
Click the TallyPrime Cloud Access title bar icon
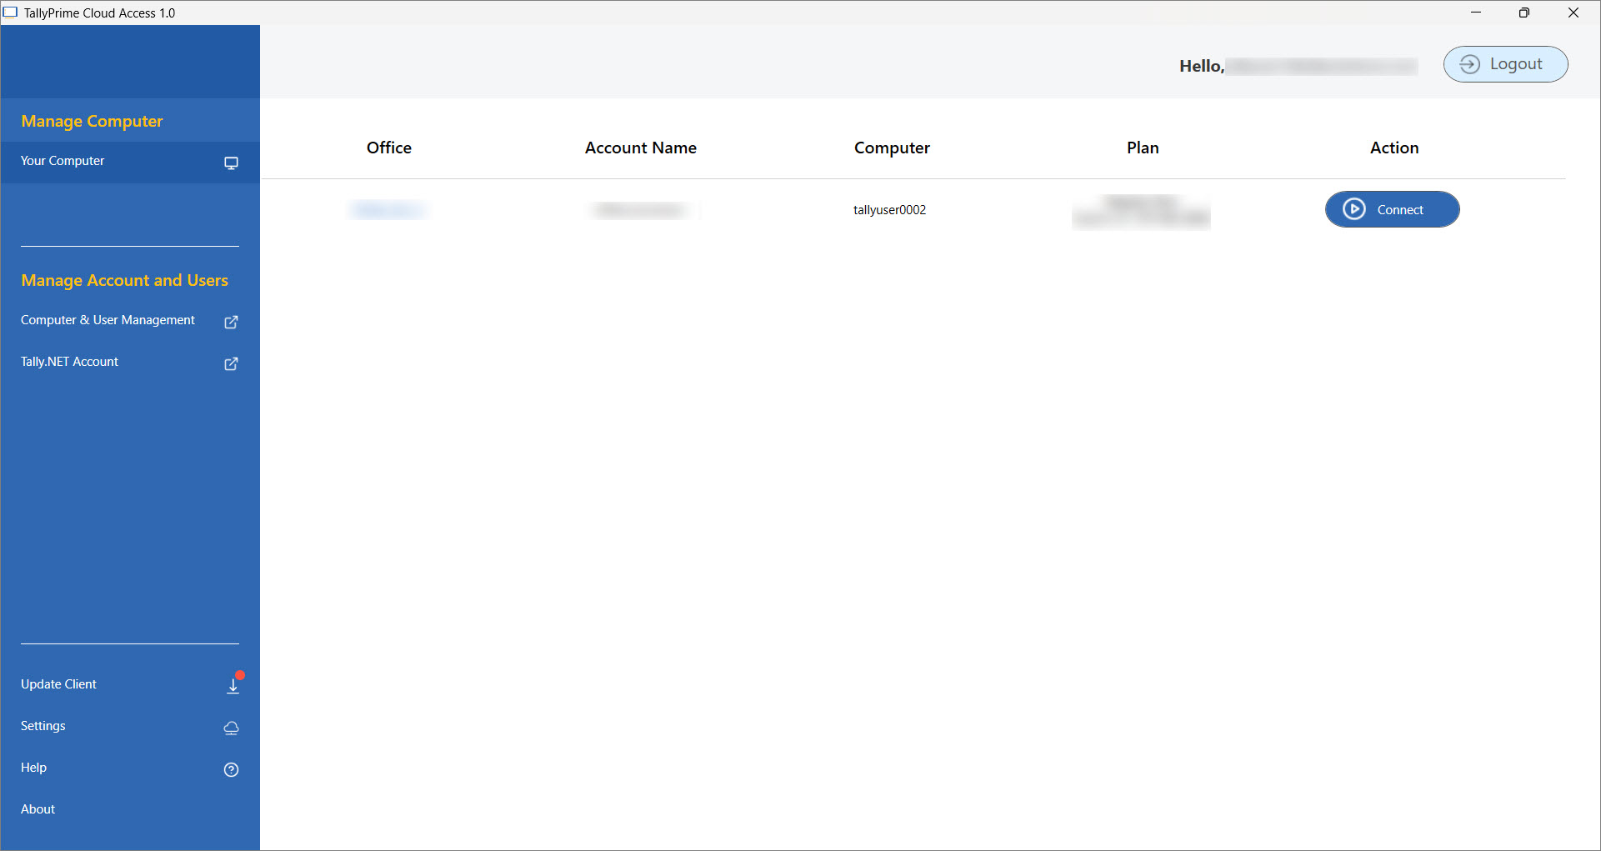click(x=10, y=13)
